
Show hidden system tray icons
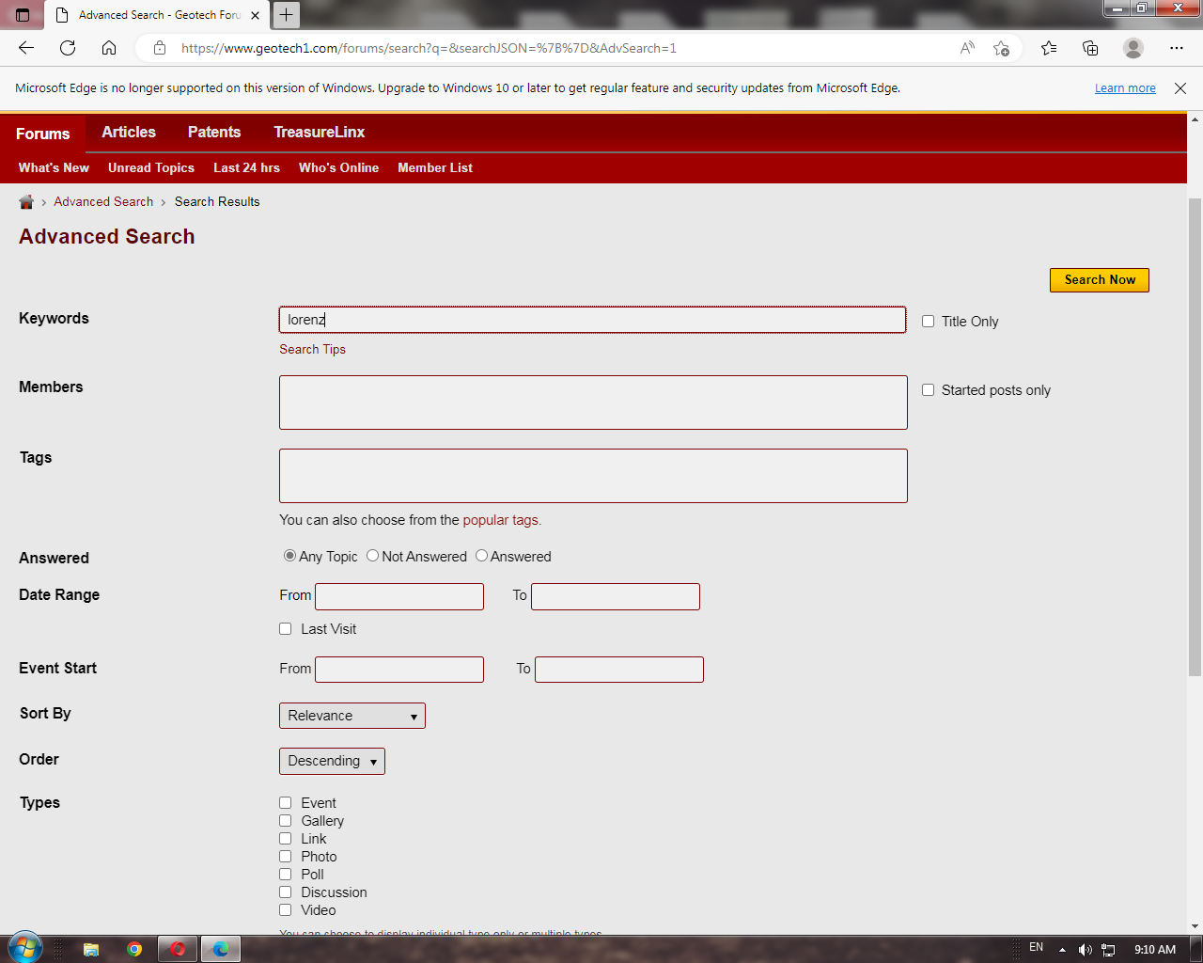coord(1062,950)
